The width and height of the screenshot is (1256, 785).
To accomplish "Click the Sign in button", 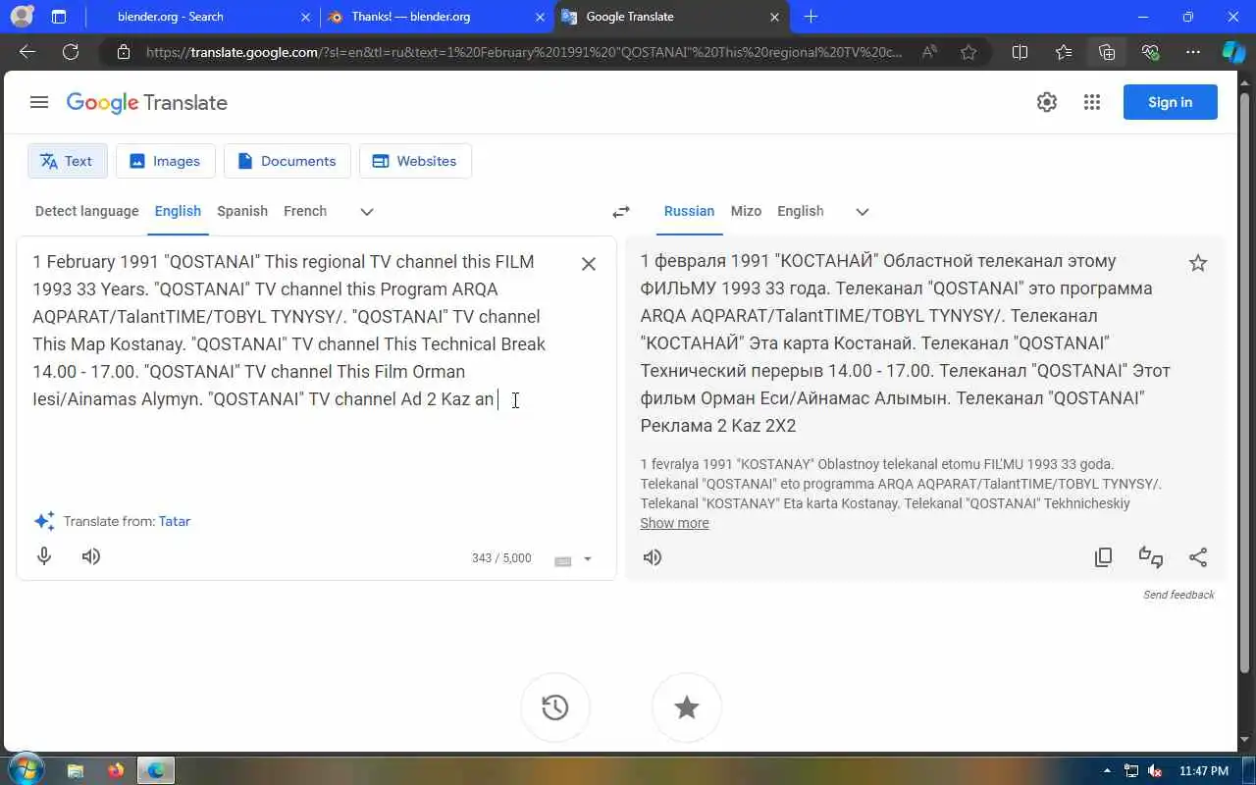I will (x=1170, y=102).
